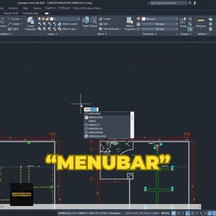This screenshot has height=216, width=216.
Task: Click the dynamic command input box
Action: (x=91, y=109)
